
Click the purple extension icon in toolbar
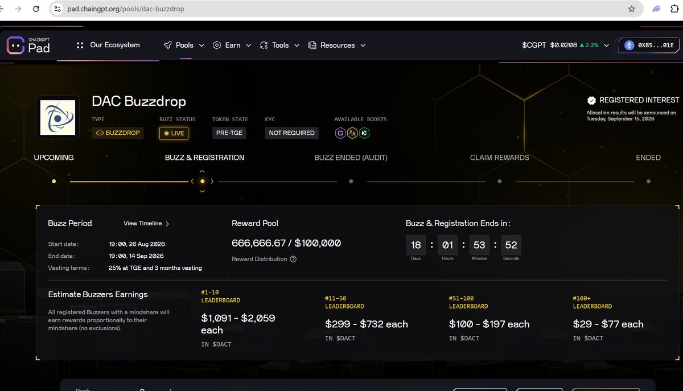coord(657,9)
